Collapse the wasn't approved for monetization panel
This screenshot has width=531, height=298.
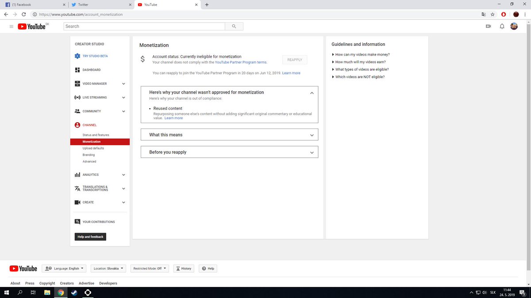(x=312, y=93)
